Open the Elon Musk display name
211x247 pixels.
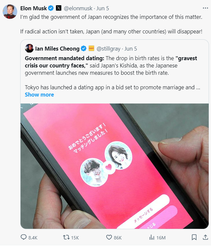coord(33,8)
